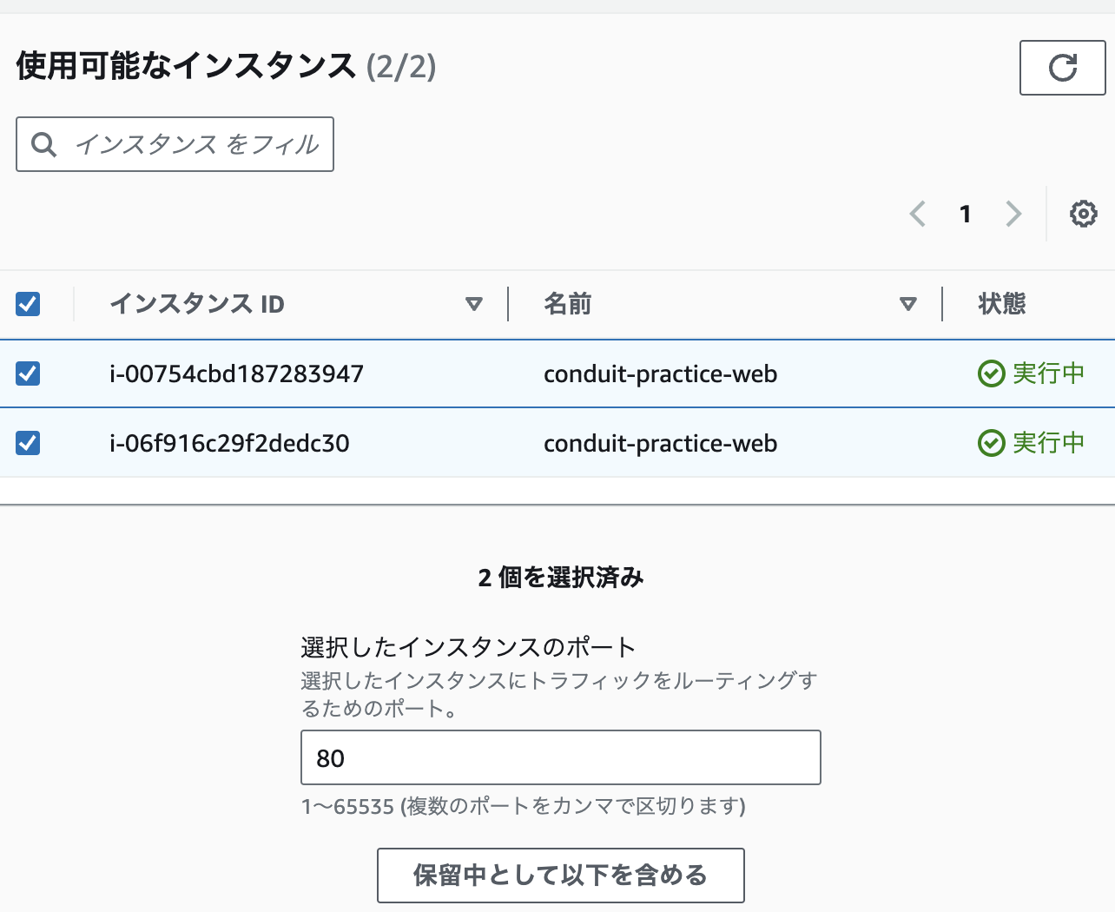Image resolution: width=1115 pixels, height=912 pixels.
Task: Deselect instance i-06f916c29f2dedc30
Action: (x=27, y=443)
